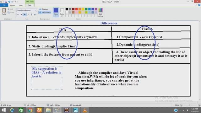Open Internet Explorer from taskbar
201x113 pixels.
pos(12,110)
